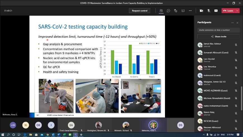Click the +33 more participants avatar

(x=13, y=125)
